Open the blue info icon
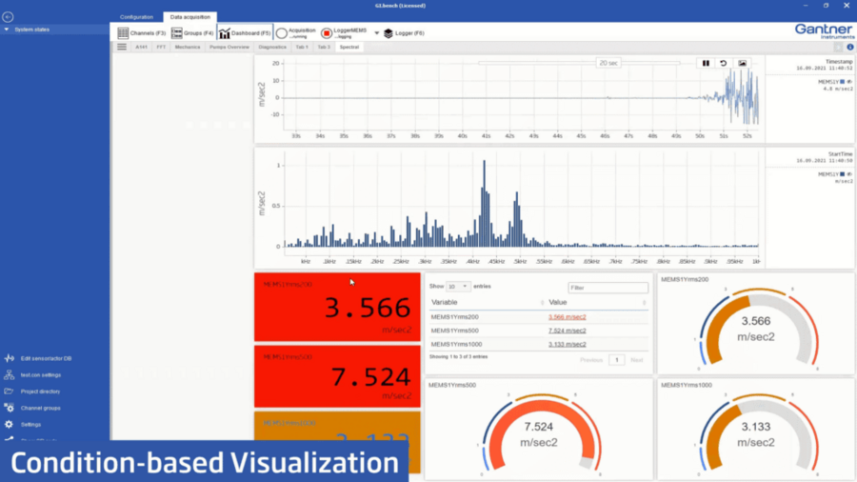Image resolution: width=857 pixels, height=482 pixels. [x=850, y=47]
